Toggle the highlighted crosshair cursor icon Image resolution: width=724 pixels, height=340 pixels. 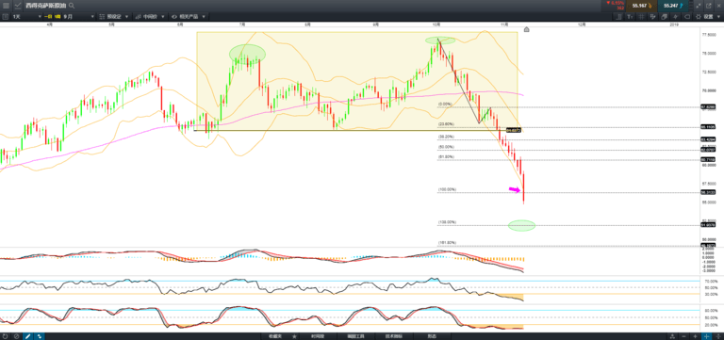pyautogui.click(x=706, y=336)
